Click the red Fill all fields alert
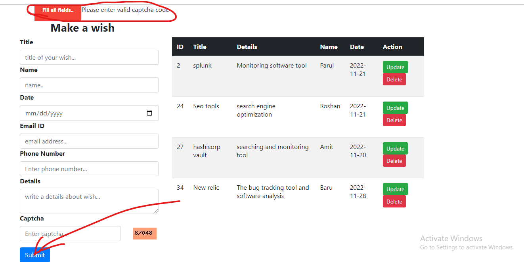Screen dimensions: 524x262 click(58, 10)
